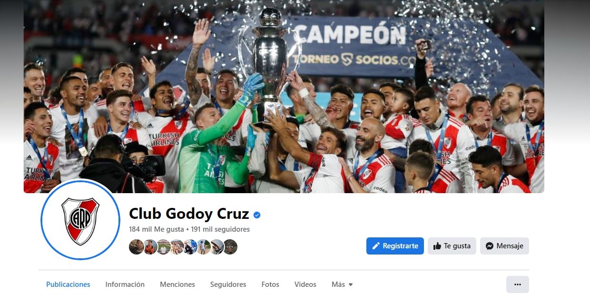Expand the Más dropdown menu
Viewport: 590px width, 294px height.
tap(342, 284)
